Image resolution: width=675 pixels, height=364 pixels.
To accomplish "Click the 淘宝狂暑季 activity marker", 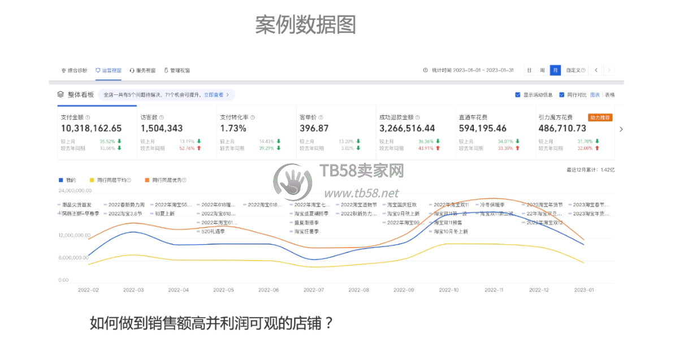I will tap(304, 232).
